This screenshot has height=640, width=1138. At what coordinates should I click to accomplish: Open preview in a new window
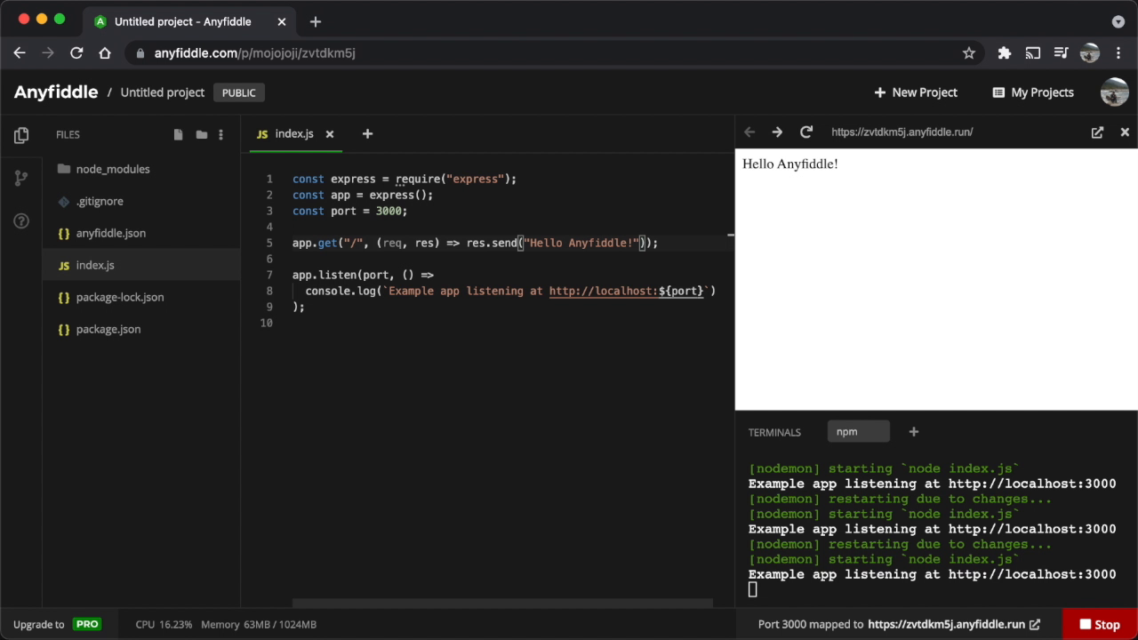[1097, 132]
